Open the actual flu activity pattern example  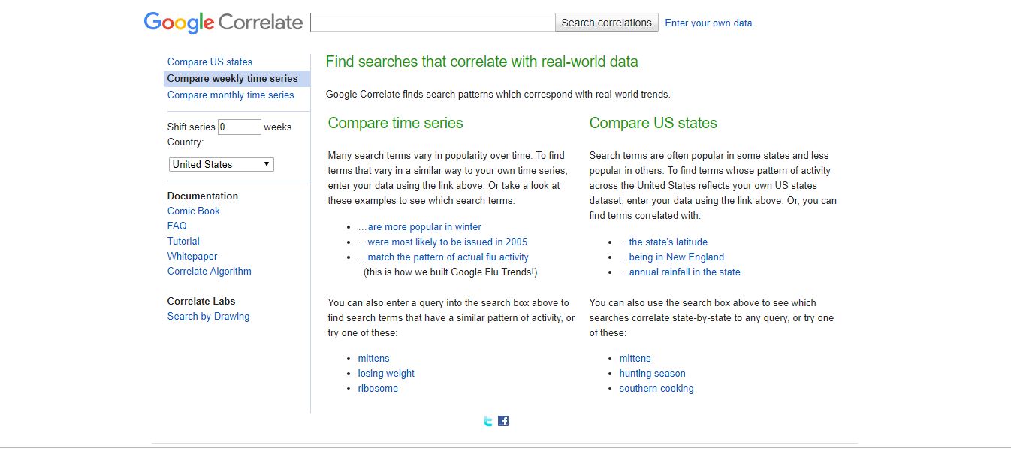443,256
